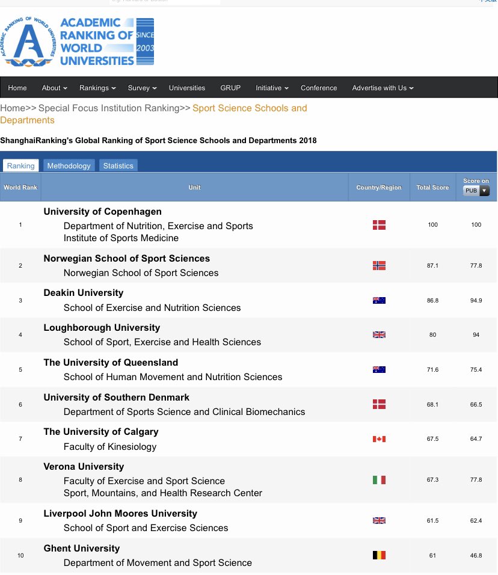Image resolution: width=498 pixels, height=575 pixels.
Task: Click School of Sport and Exercise Sciences
Action: 146,527
